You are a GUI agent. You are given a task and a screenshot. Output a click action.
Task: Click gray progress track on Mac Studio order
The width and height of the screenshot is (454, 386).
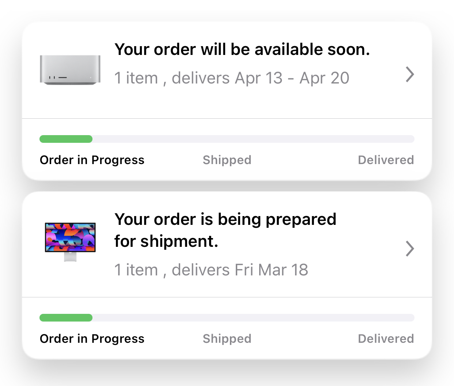pos(253,139)
